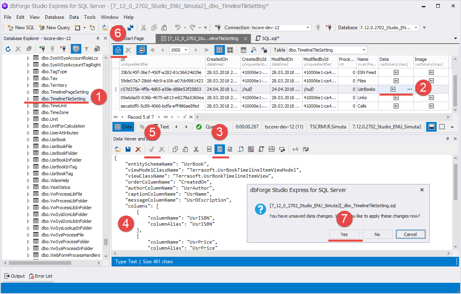Click Yes in the unsaved changes dialog
Viewport: 461px width, 294px height.
[x=344, y=234]
